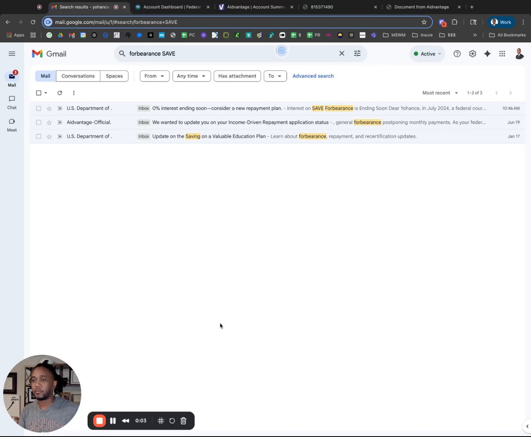Viewport: 531px width, 437px height.
Task: Open Chat in the left sidebar
Action: (x=12, y=102)
